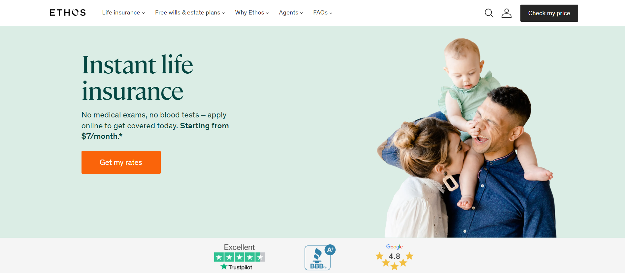Click the orange Get my rates button
The image size is (625, 273).
click(x=121, y=162)
